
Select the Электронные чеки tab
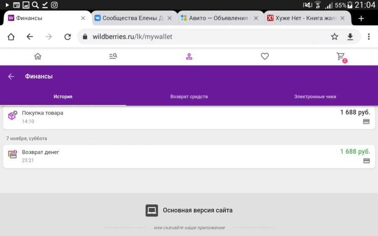click(x=315, y=97)
